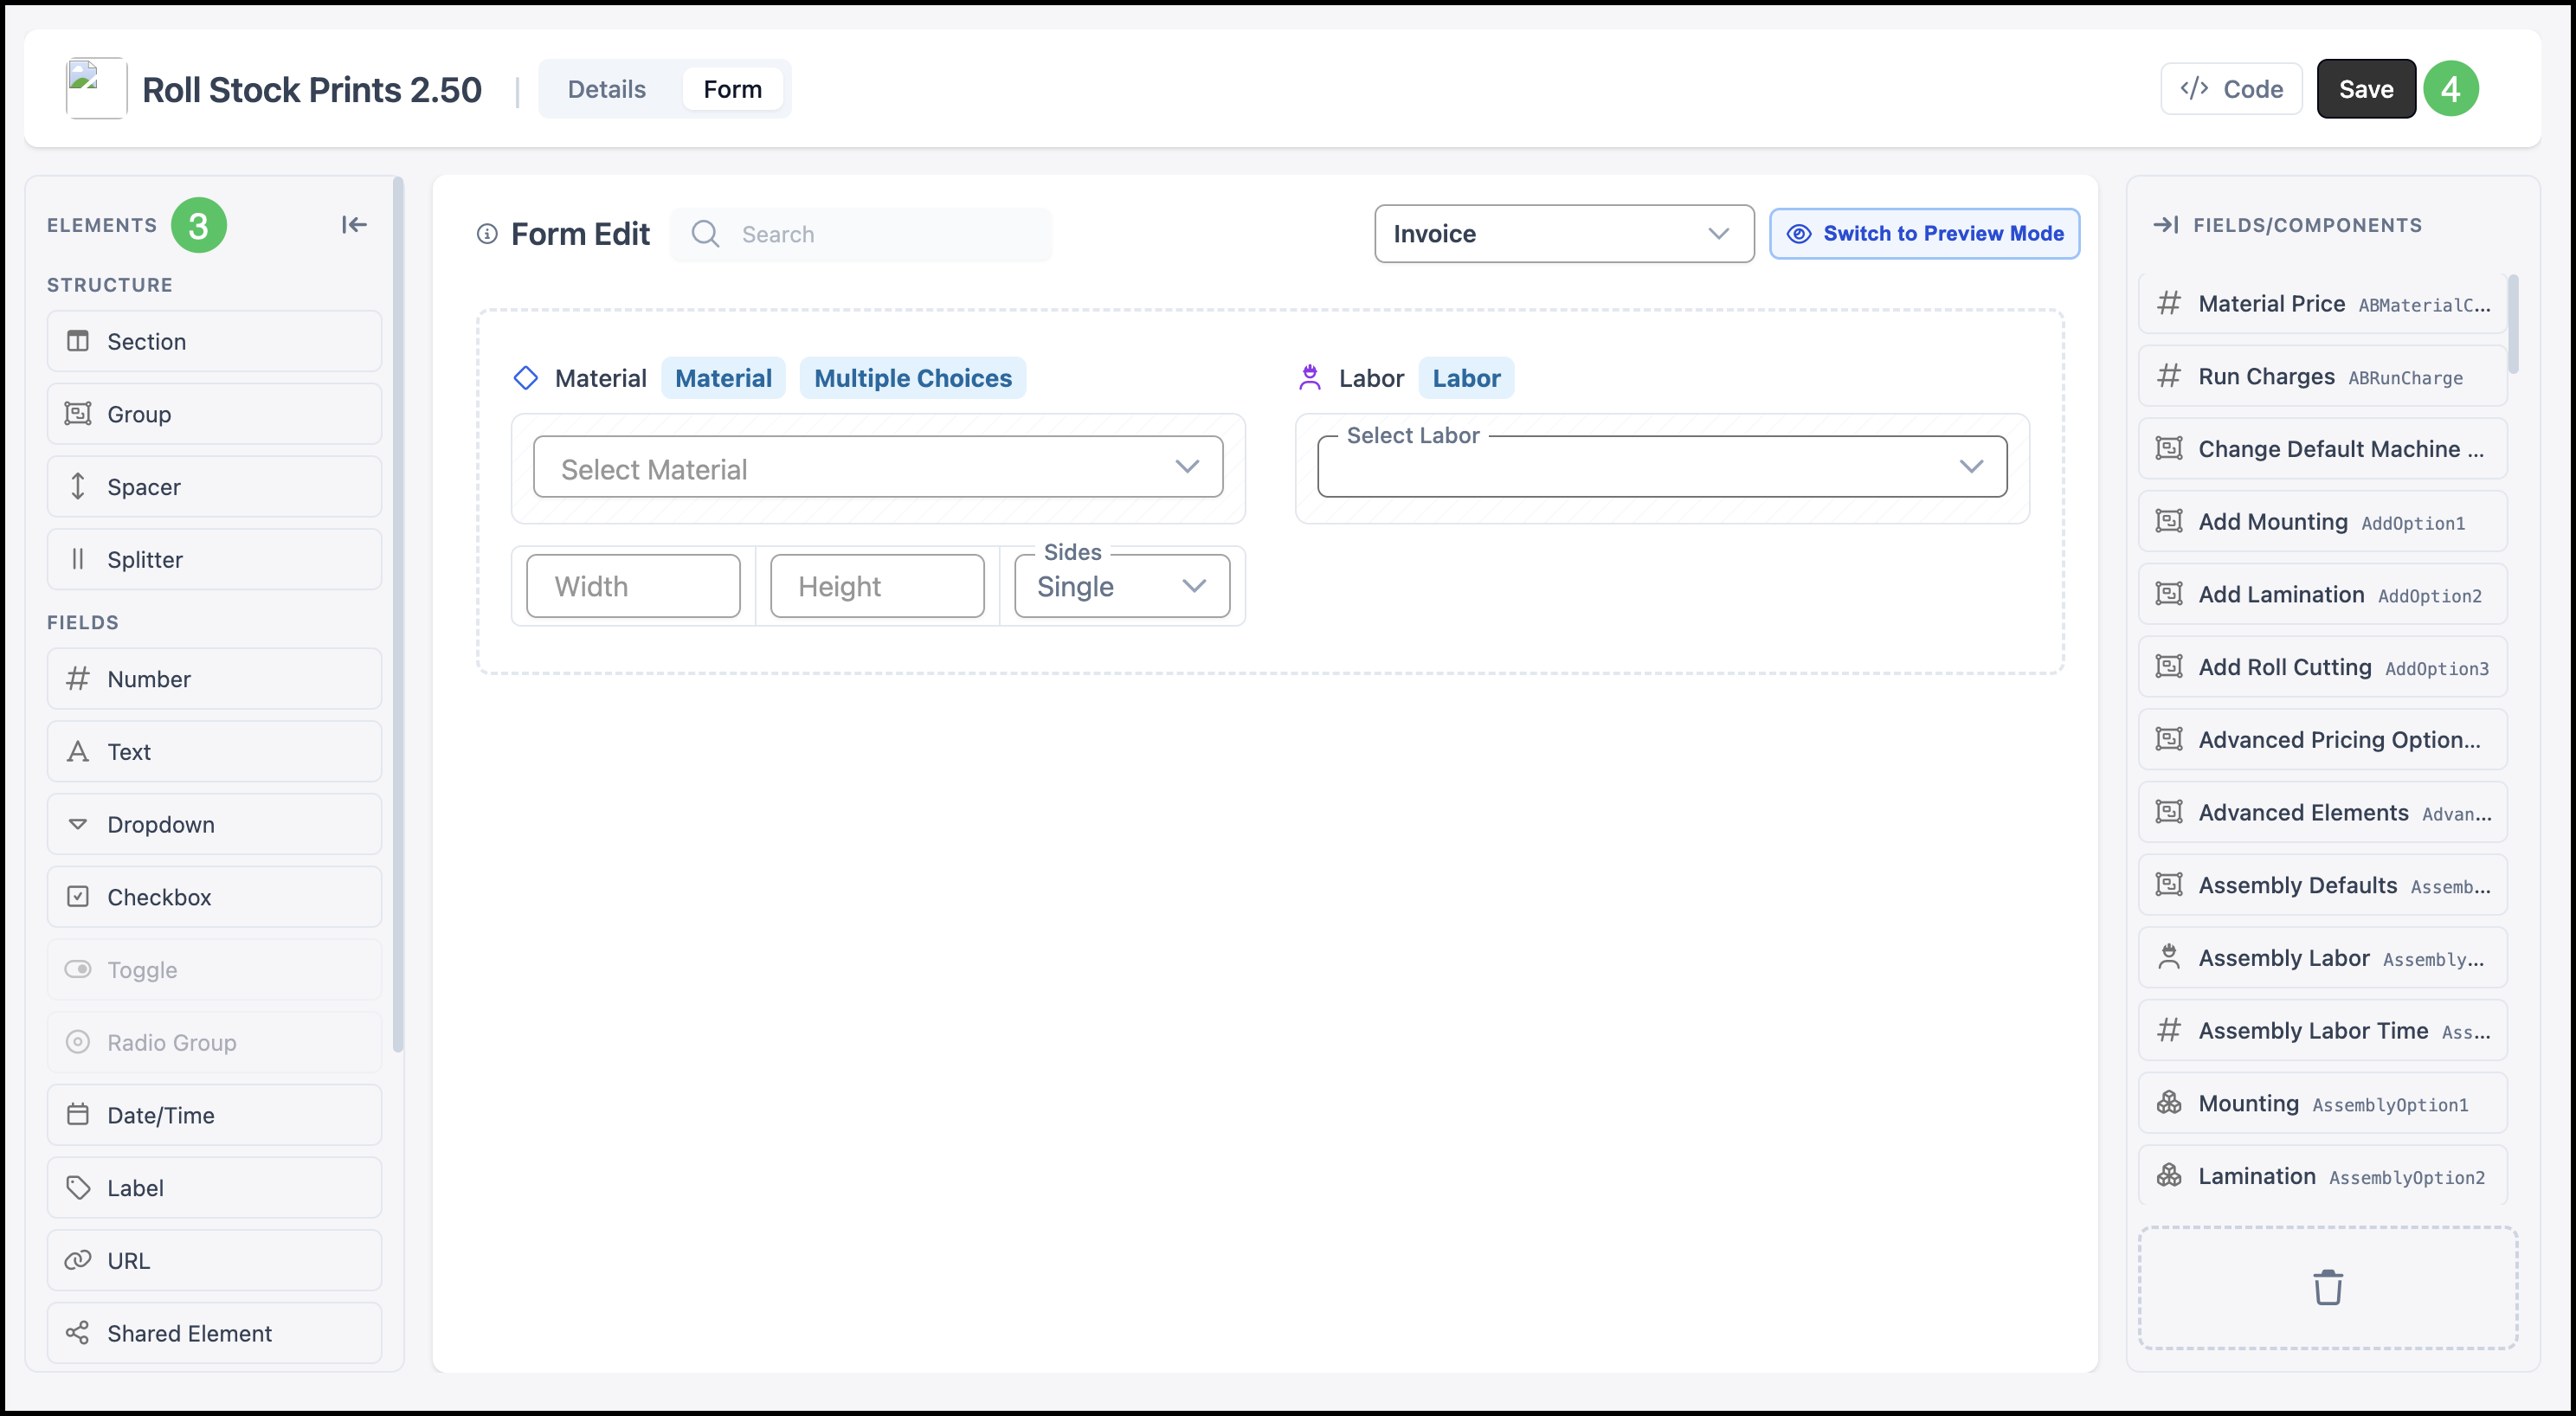This screenshot has height=1416, width=2576.
Task: Click the Save button
Action: click(x=2366, y=89)
